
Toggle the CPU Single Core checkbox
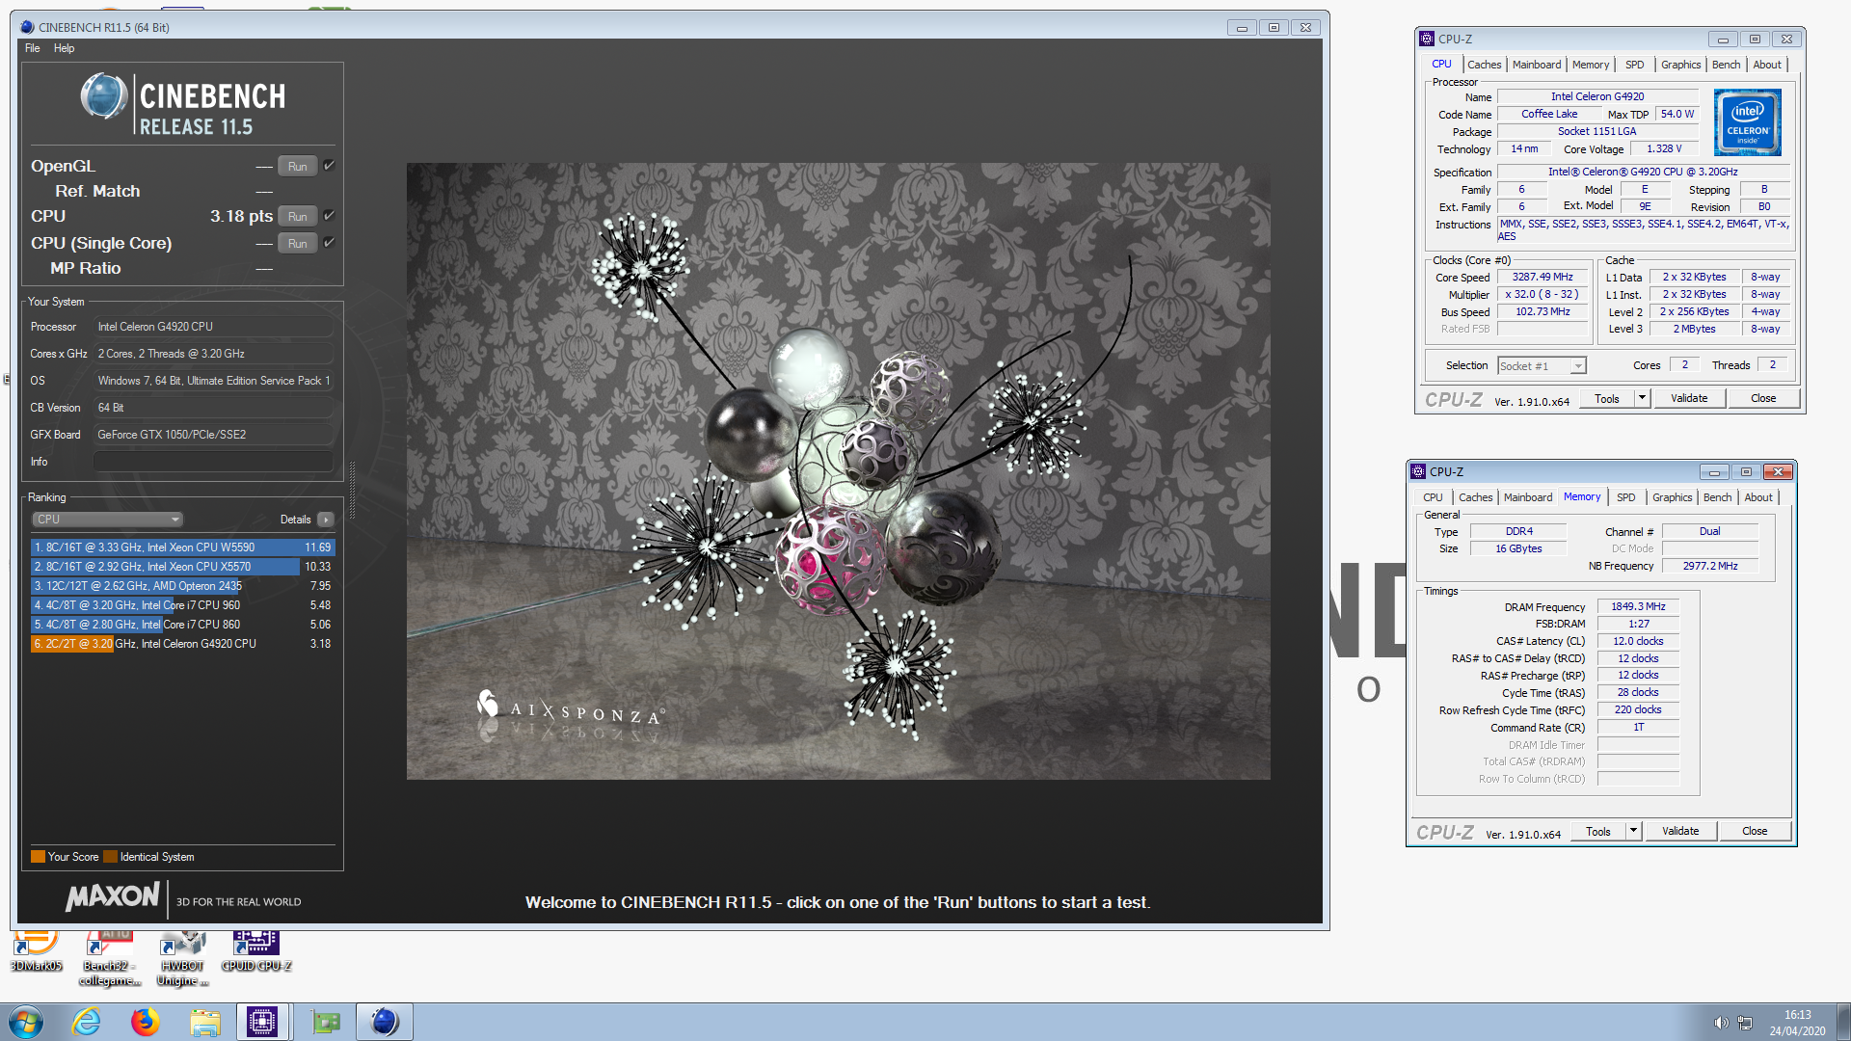(x=329, y=243)
